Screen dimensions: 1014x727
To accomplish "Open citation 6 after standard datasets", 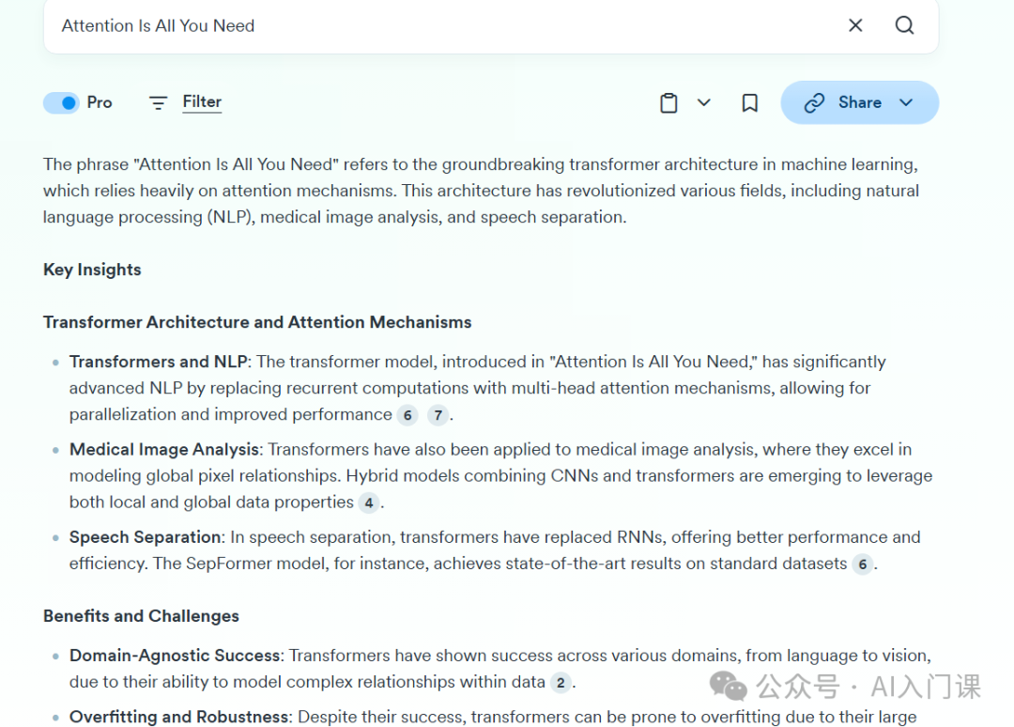I will point(862,565).
